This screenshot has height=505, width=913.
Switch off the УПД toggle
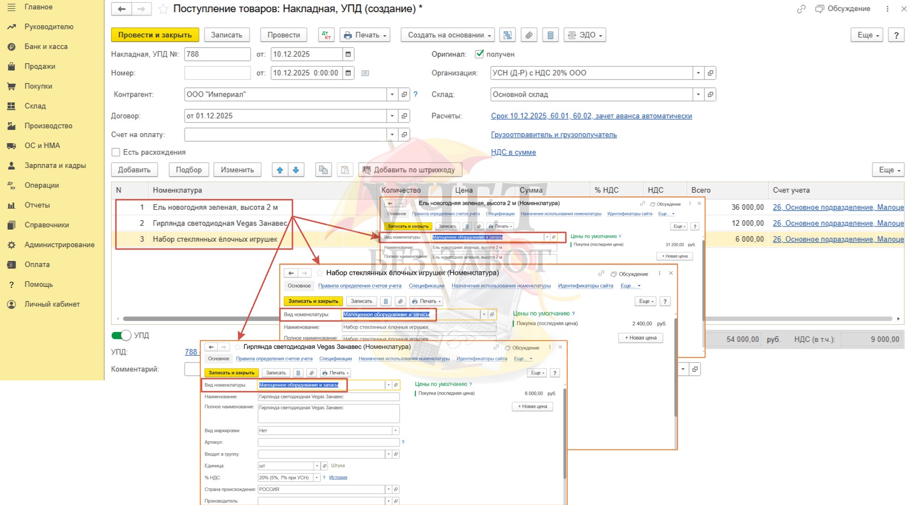tap(121, 335)
